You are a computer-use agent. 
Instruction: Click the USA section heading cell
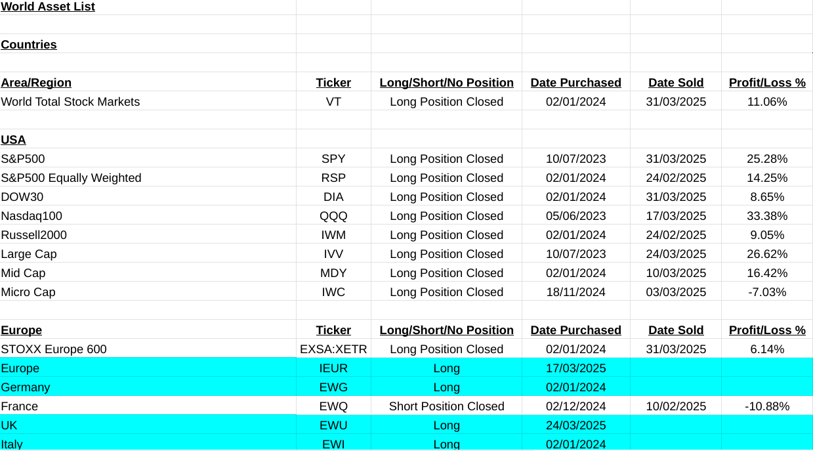pyautogui.click(x=14, y=140)
